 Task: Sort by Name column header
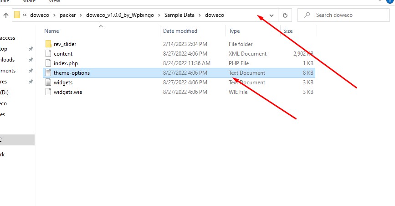pyautogui.click(x=51, y=31)
